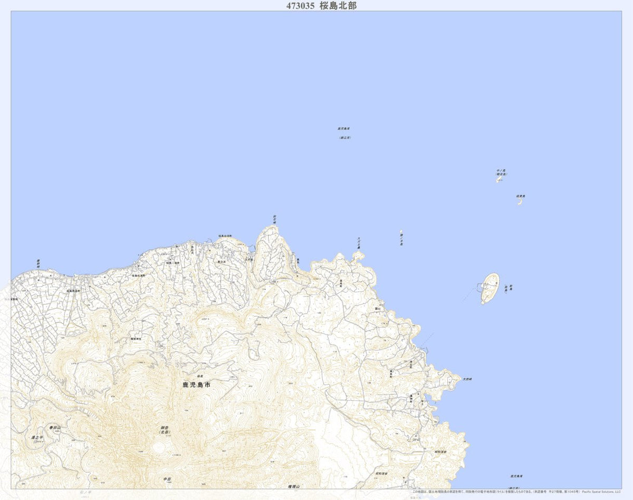633x500 pixels.
Task: Click the 桜島松浦町 town label
Action: tap(138, 275)
